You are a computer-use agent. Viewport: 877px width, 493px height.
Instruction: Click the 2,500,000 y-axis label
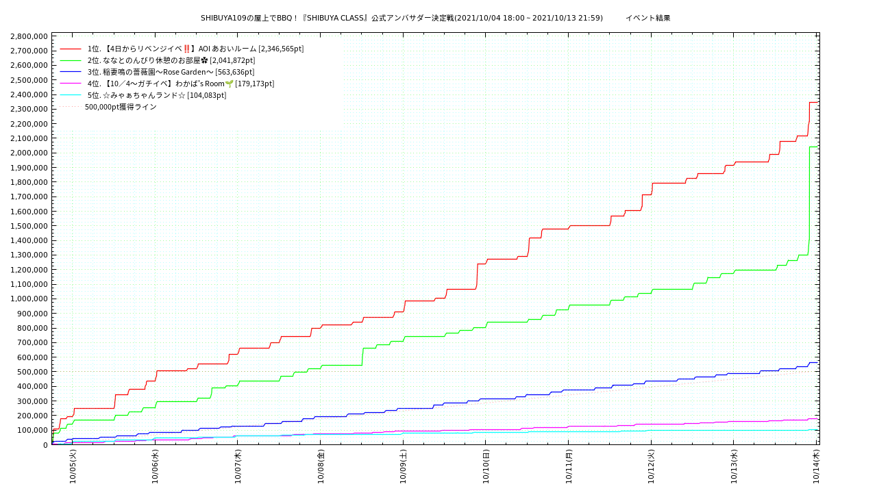29,80
